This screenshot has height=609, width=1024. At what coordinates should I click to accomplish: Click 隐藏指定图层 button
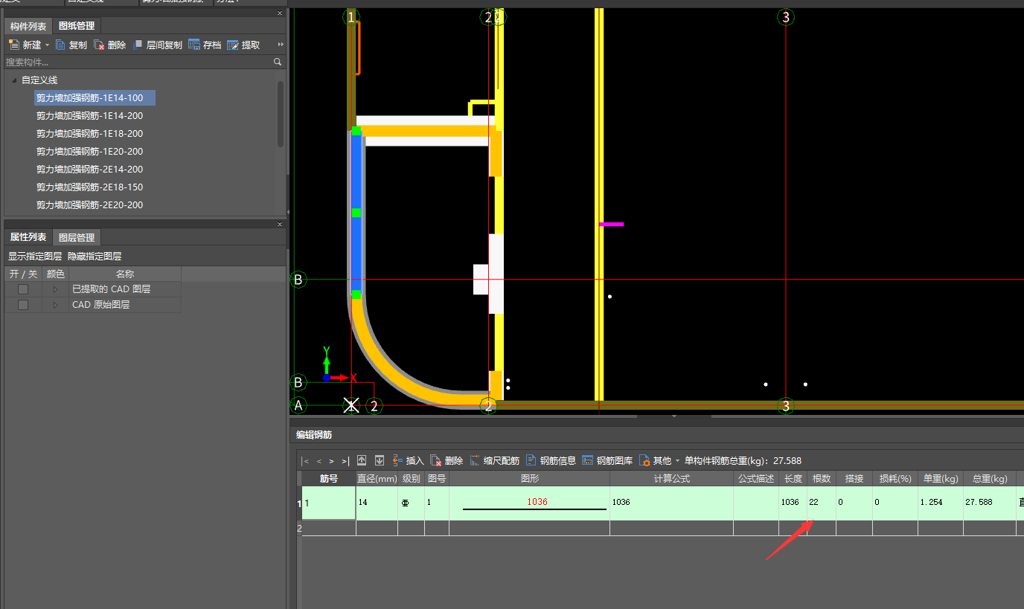(95, 257)
